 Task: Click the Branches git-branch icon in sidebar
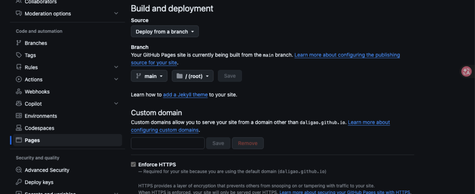click(19, 43)
